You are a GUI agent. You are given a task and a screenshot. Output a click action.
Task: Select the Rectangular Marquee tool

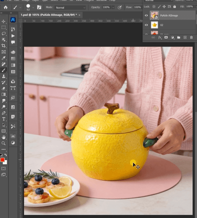4,27
